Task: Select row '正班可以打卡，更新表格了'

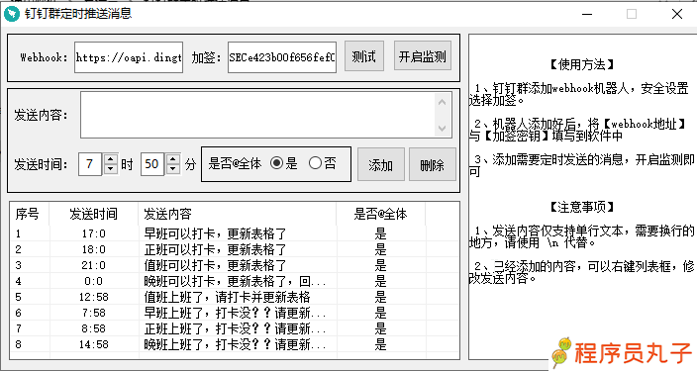Action: (235, 249)
